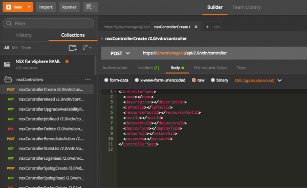
Task: Switch to the https://{{nsxmanager}}/api/ request tab
Action: point(126,27)
